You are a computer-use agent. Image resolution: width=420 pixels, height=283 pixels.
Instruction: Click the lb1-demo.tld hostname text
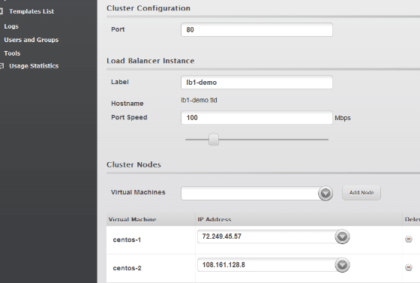[x=199, y=101]
